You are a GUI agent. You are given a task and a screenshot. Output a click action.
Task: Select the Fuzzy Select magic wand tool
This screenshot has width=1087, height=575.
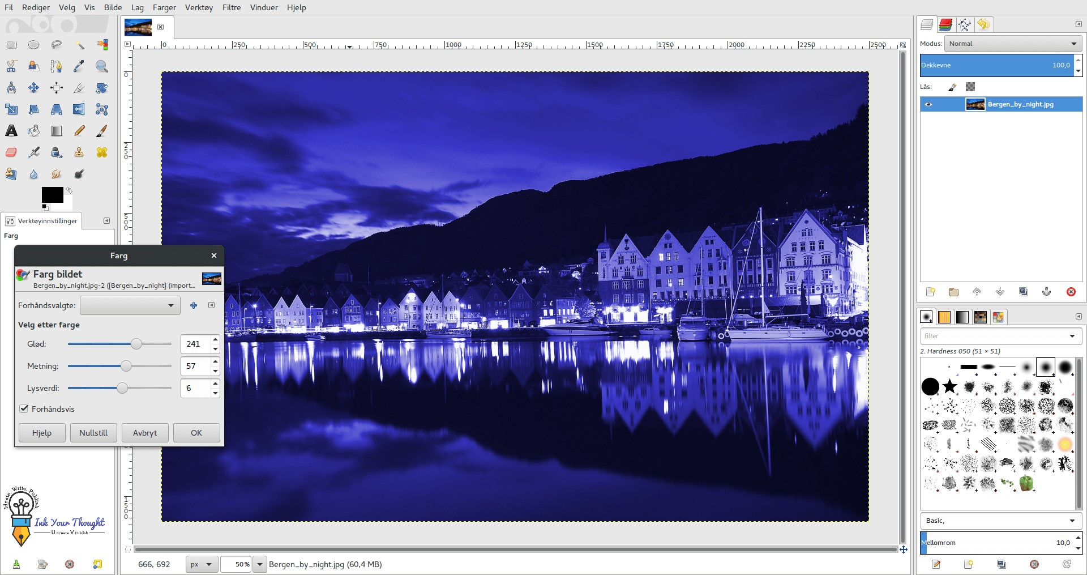click(x=79, y=45)
